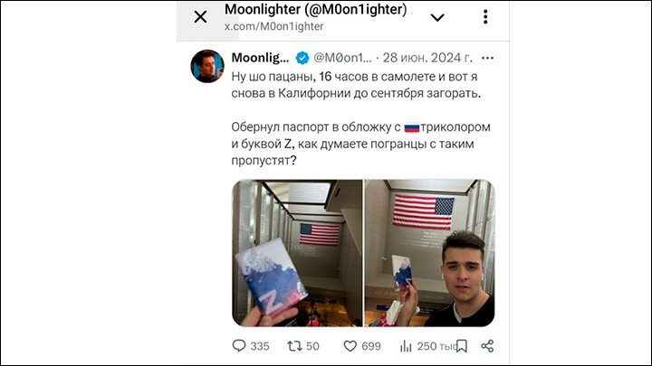
Task: Bookmark this tweet
Action: pos(462,345)
